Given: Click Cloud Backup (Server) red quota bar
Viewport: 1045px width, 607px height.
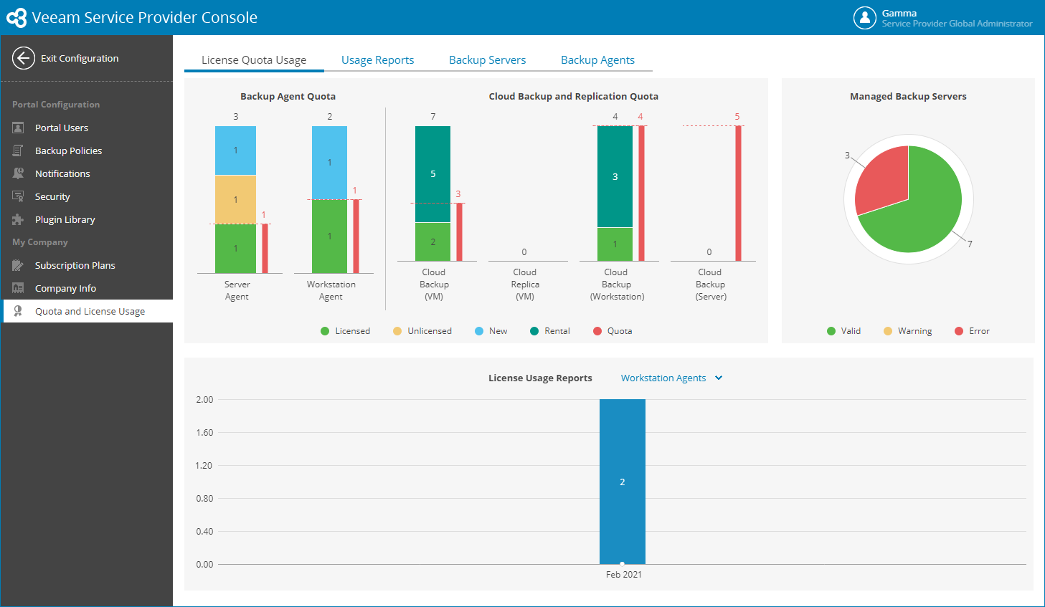Looking at the screenshot, I should point(738,193).
